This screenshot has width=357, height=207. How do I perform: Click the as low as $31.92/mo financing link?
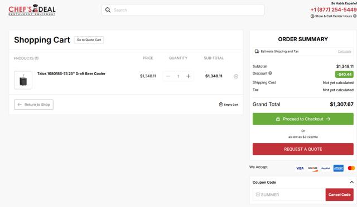[x=303, y=137]
